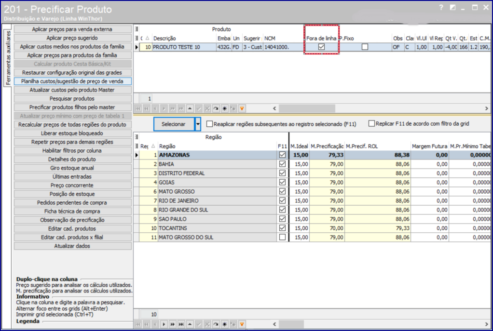493x331 pixels.
Task: Click the edit record triangle in Região navigator
Action: (x=190, y=324)
